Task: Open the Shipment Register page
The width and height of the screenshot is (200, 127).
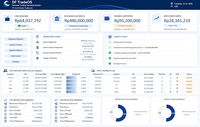Action: click(16, 39)
